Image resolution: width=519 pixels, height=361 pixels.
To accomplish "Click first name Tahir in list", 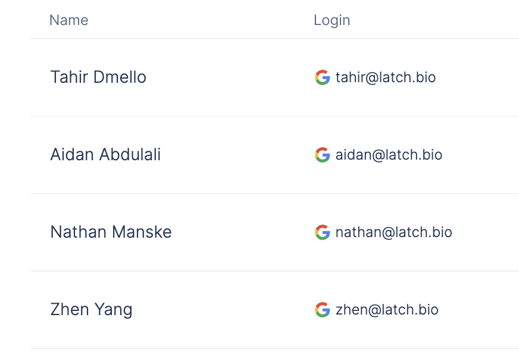I will point(69,77).
